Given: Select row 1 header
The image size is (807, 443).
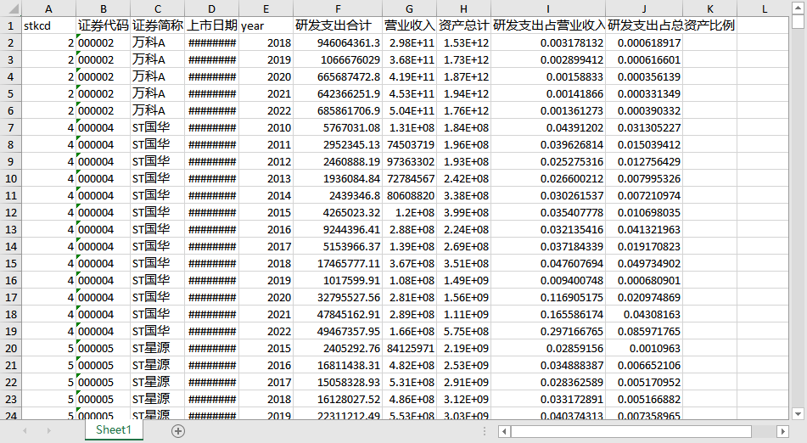Looking at the screenshot, I should click(x=11, y=25).
